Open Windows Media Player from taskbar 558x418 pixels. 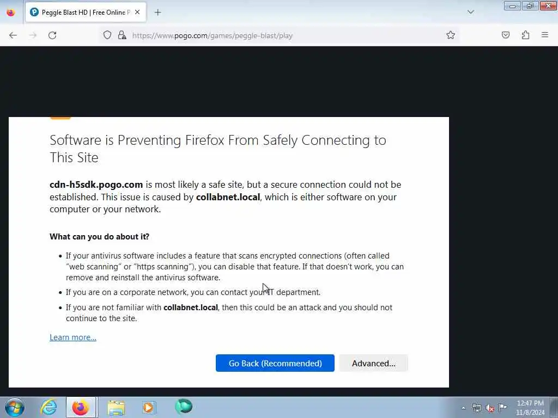148,407
